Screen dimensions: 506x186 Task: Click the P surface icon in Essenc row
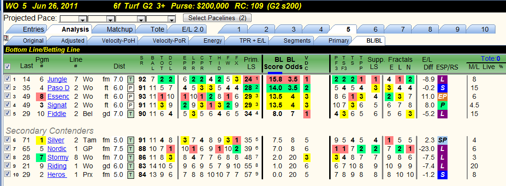pos(131,96)
